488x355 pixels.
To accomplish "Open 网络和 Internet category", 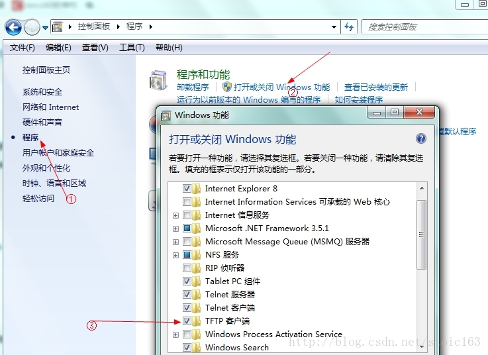I will pyautogui.click(x=50, y=107).
